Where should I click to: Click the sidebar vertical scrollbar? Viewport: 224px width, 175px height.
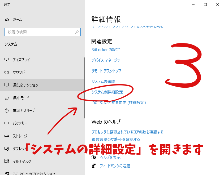coord(84,87)
